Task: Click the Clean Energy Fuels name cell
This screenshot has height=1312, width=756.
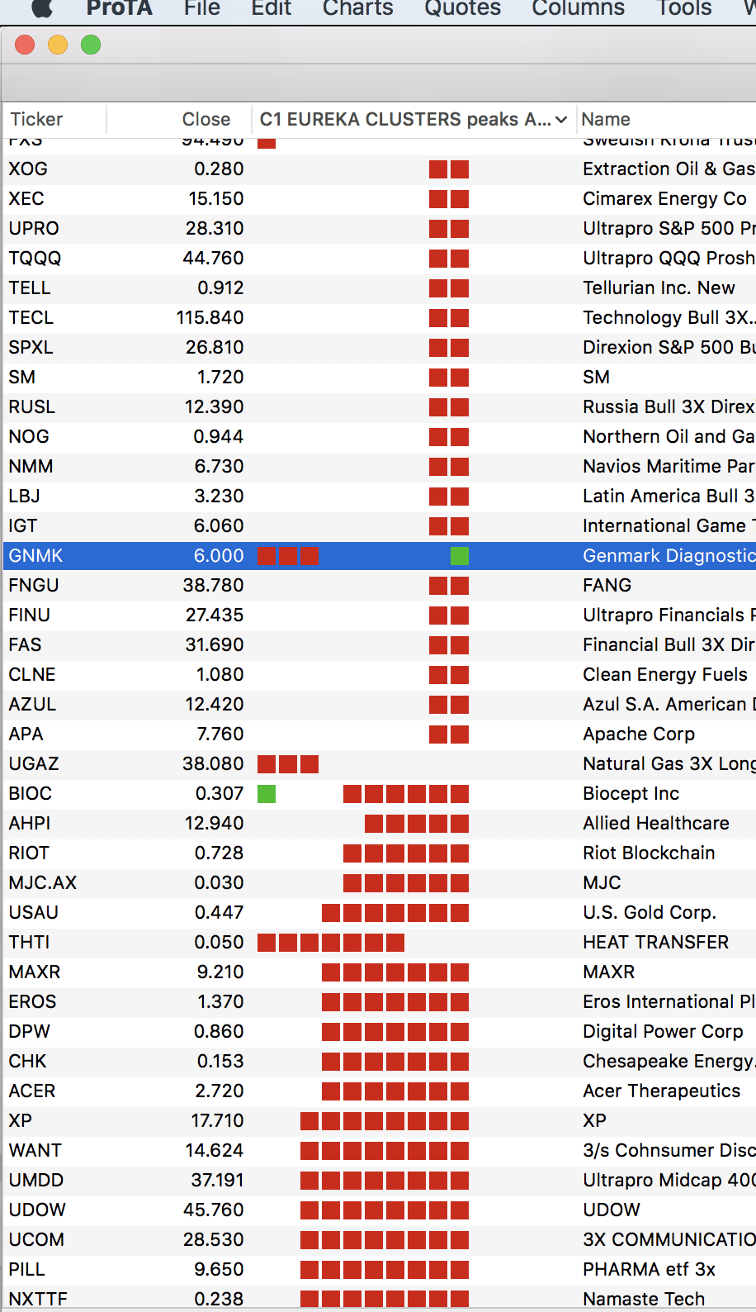Action: pyautogui.click(x=665, y=674)
